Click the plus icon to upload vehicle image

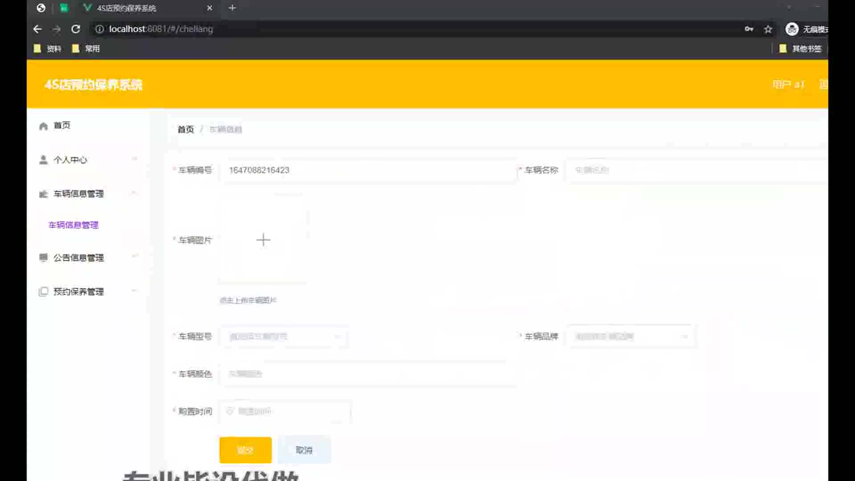[x=263, y=240]
